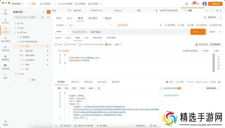Switch to the 预览 sub-tab
The image size is (225, 128).
(x=59, y=18)
